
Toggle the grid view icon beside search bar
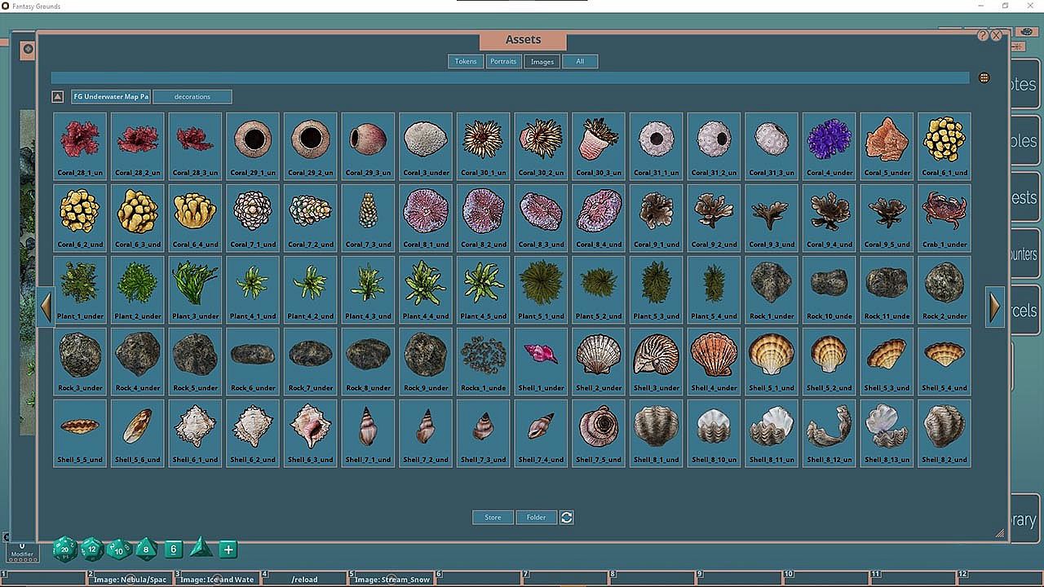[984, 78]
